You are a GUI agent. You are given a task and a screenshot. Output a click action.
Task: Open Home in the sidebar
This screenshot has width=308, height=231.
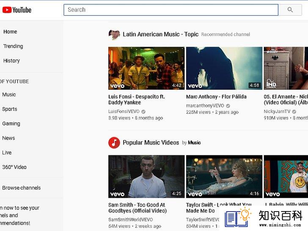pyautogui.click(x=10, y=32)
